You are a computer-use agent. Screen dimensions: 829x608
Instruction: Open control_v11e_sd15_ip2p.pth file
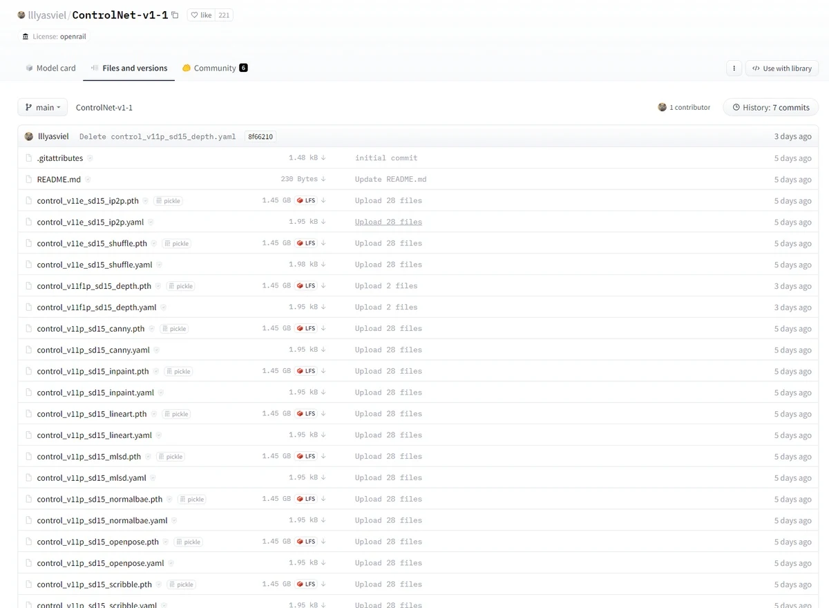tap(88, 201)
